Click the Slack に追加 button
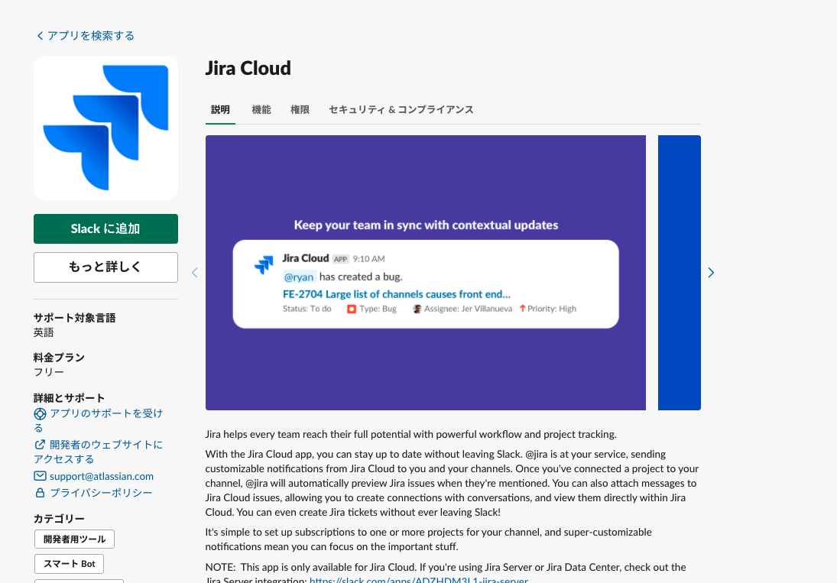This screenshot has width=837, height=583. click(105, 228)
